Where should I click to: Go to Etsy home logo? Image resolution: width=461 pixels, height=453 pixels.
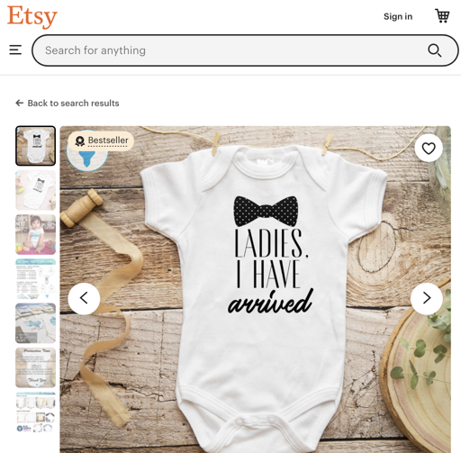click(x=32, y=16)
